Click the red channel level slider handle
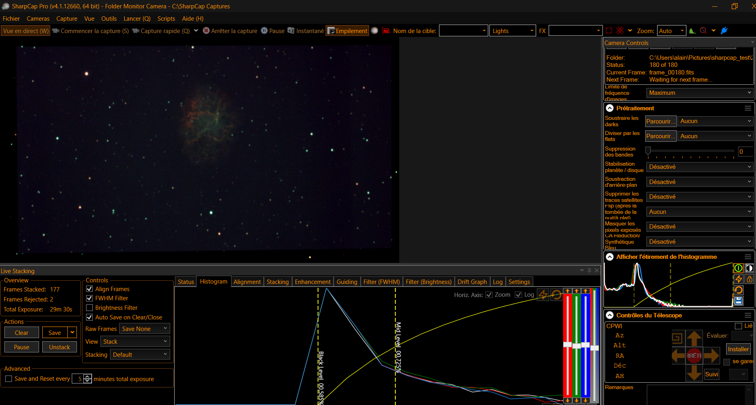This screenshot has height=405, width=756. pyautogui.click(x=567, y=344)
